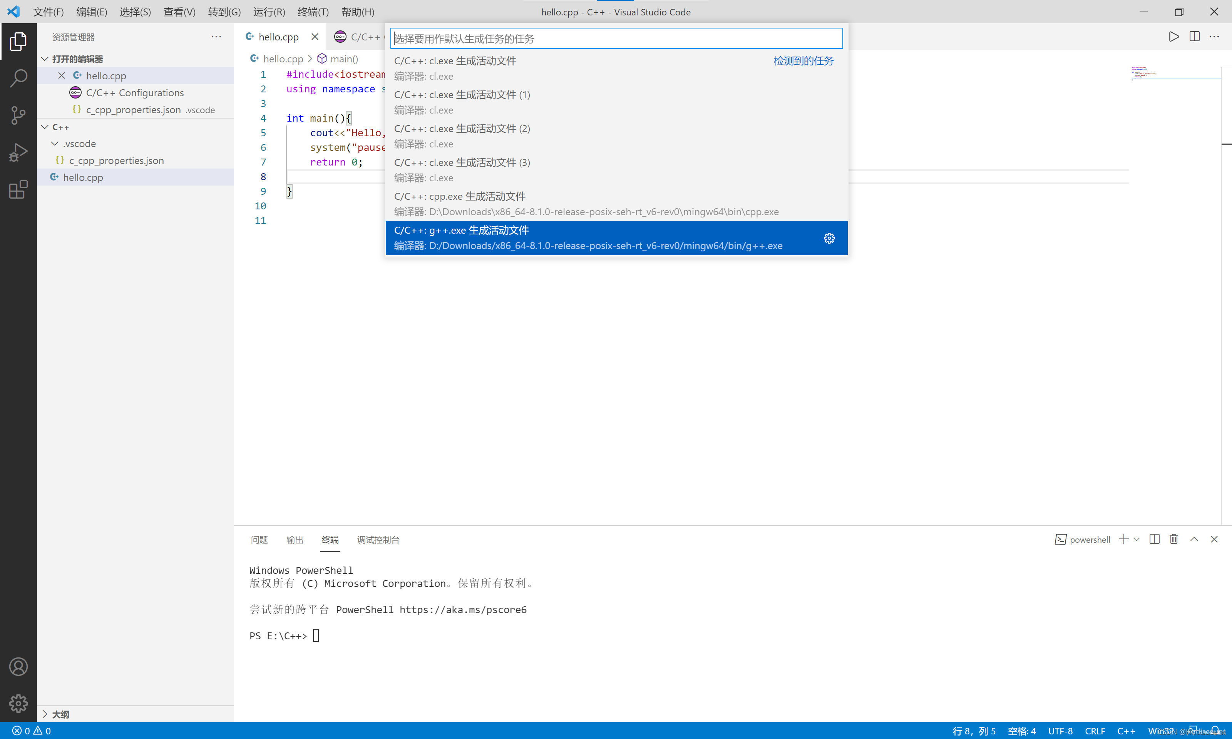Switch to the 输出 panel tab
This screenshot has height=739, width=1232.
(294, 539)
